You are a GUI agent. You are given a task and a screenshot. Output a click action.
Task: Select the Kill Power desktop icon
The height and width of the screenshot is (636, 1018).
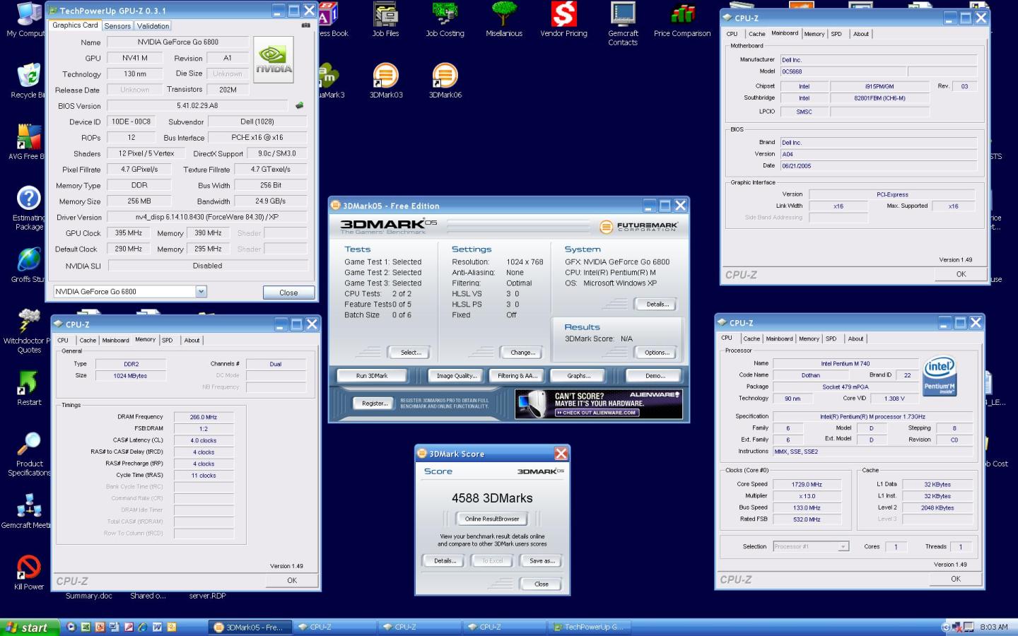coord(28,567)
